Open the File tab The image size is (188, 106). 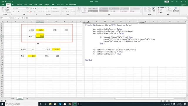[x=3, y=5]
